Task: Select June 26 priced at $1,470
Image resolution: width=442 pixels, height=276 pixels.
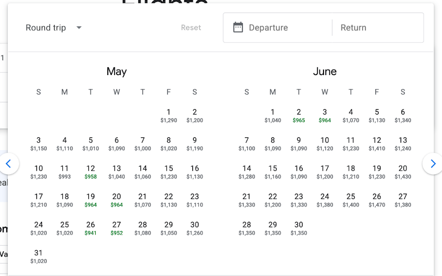Action: 377,199
